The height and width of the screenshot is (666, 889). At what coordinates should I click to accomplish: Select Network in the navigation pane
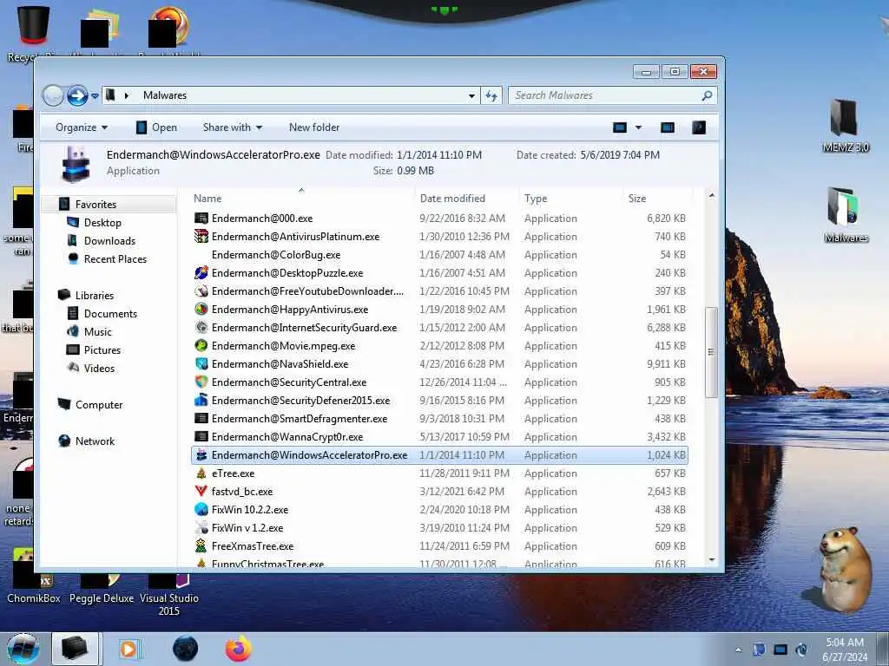pos(95,441)
